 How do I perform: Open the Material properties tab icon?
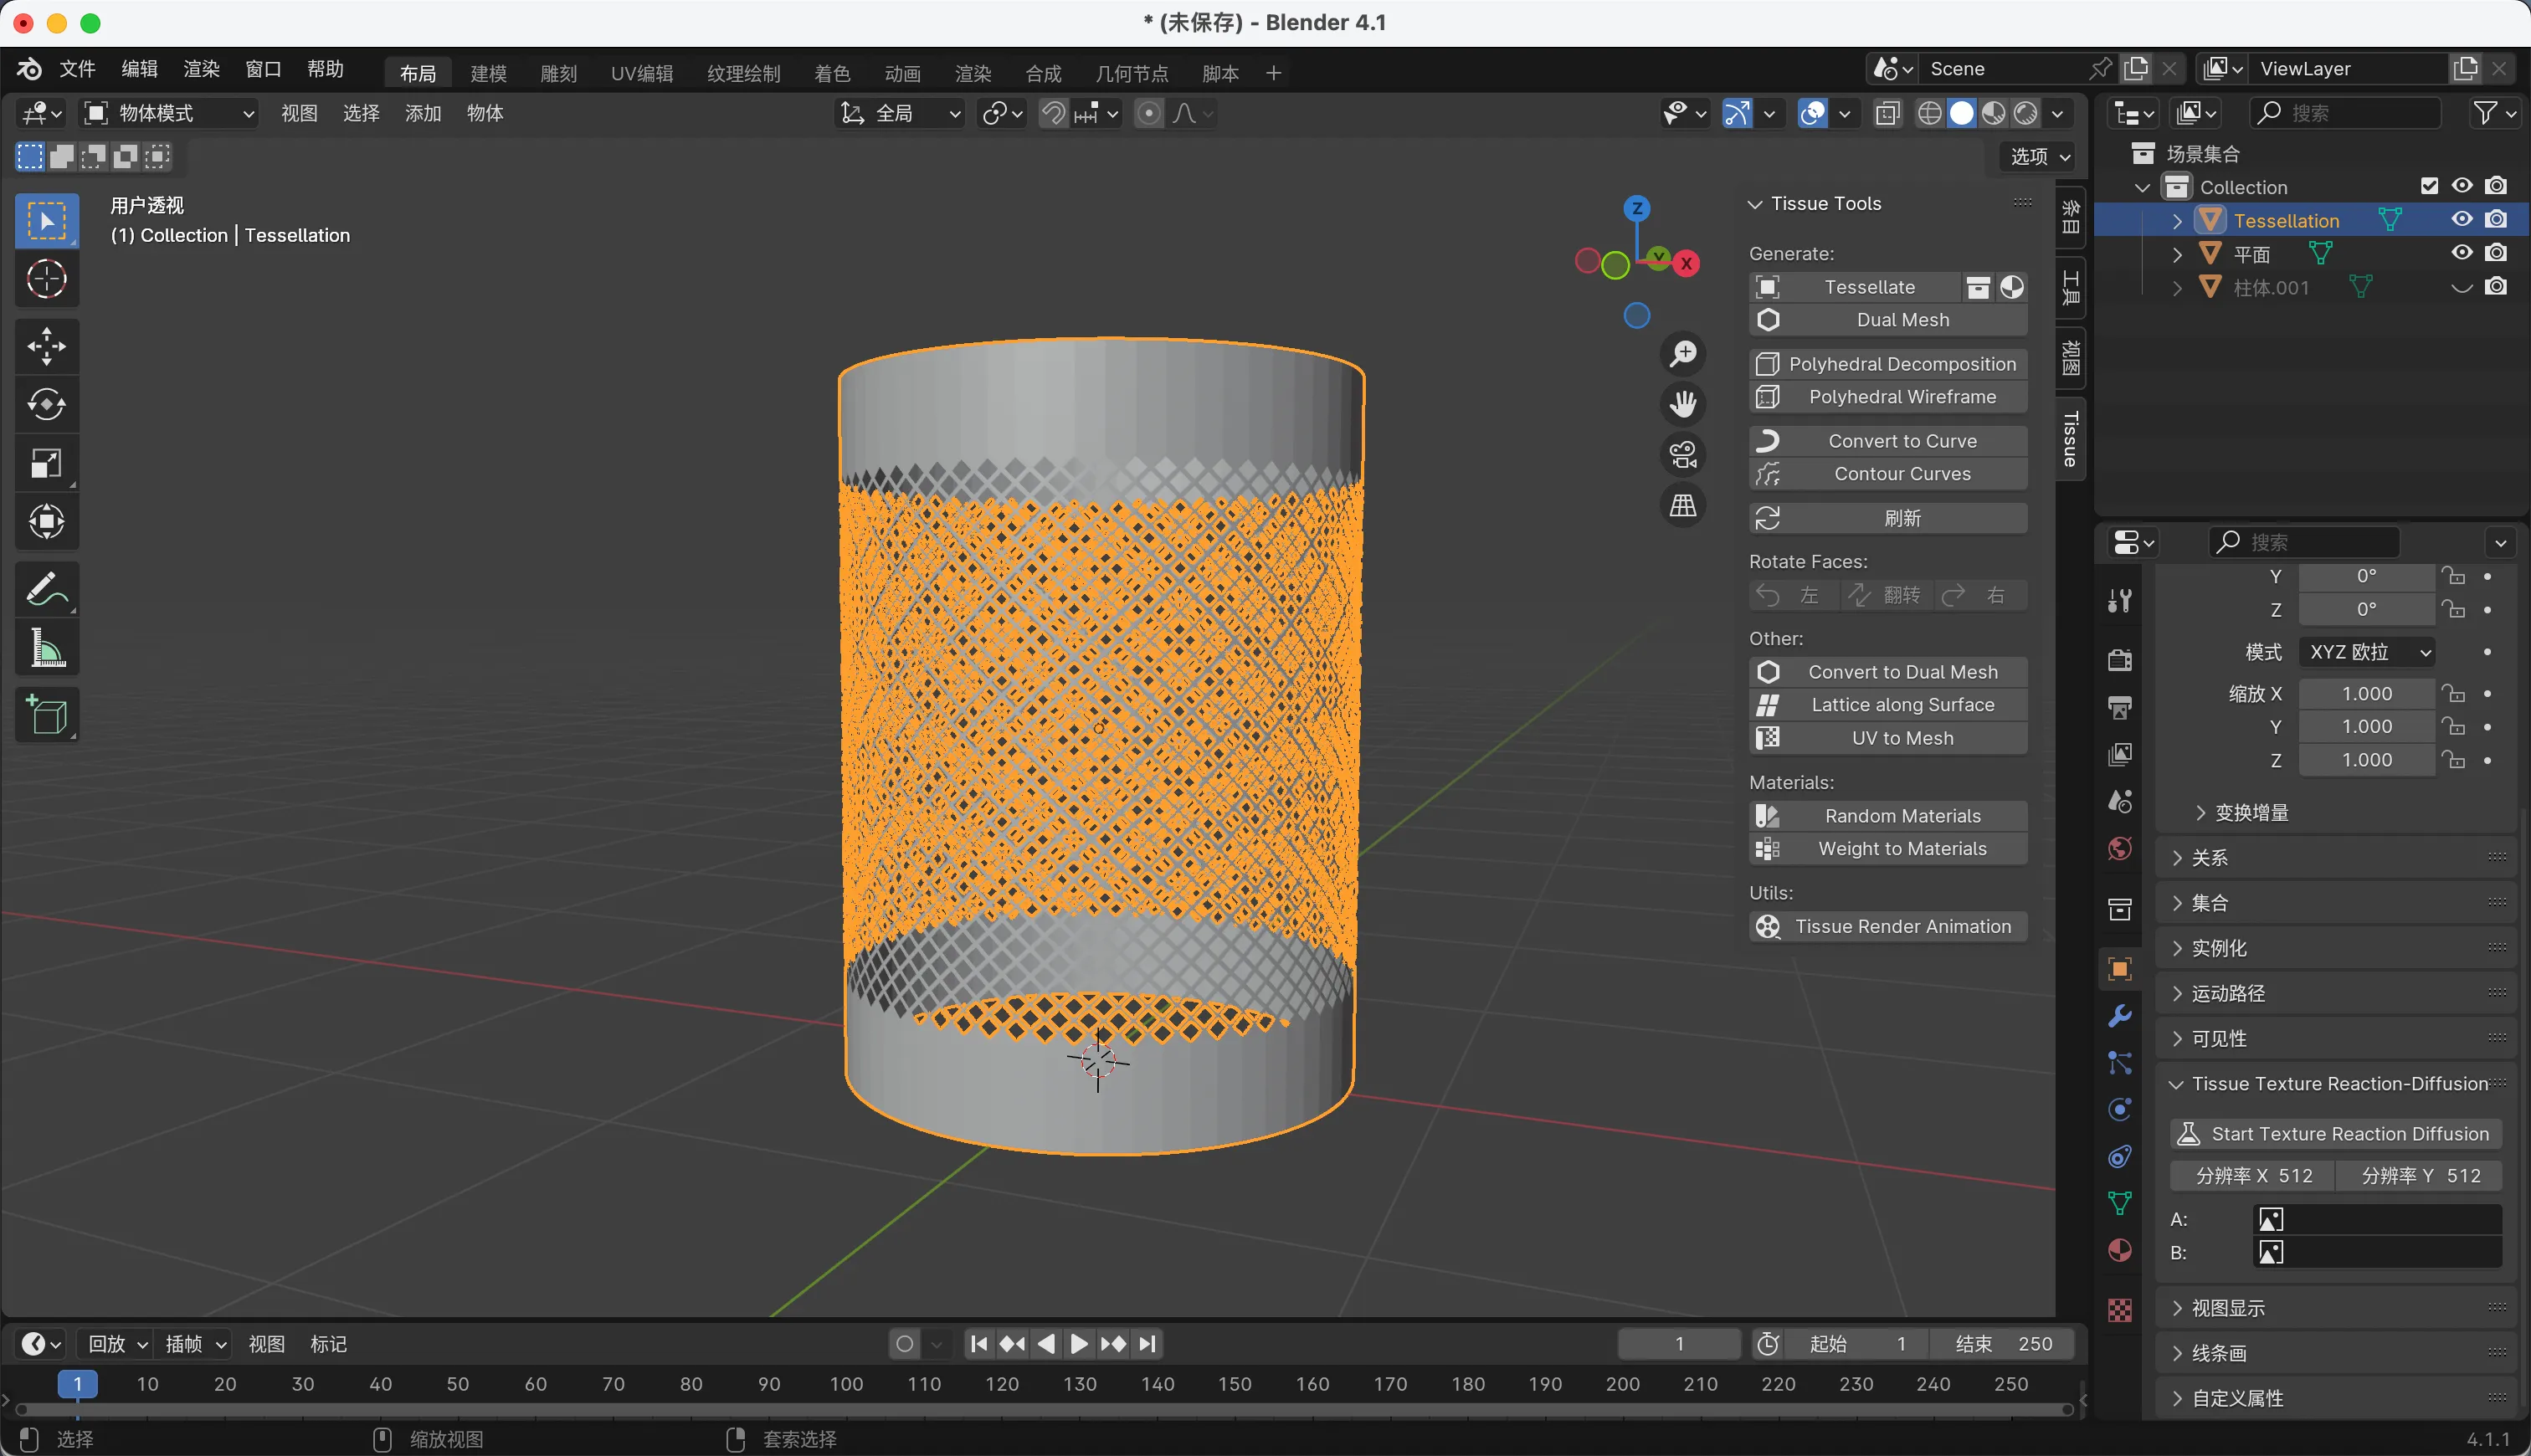[2119, 1251]
